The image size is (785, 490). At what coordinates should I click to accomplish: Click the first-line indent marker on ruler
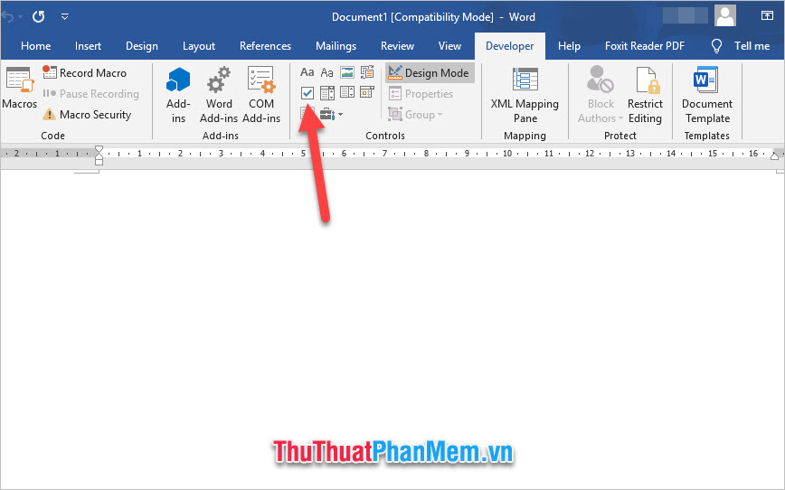point(99,149)
